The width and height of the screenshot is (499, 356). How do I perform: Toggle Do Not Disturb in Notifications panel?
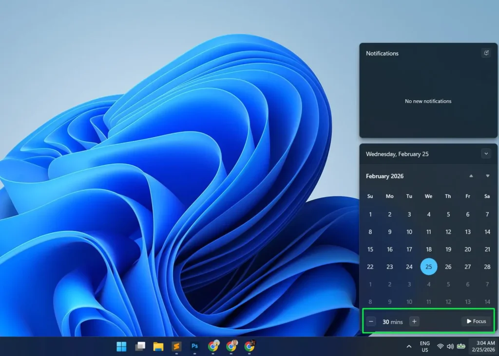pyautogui.click(x=486, y=53)
